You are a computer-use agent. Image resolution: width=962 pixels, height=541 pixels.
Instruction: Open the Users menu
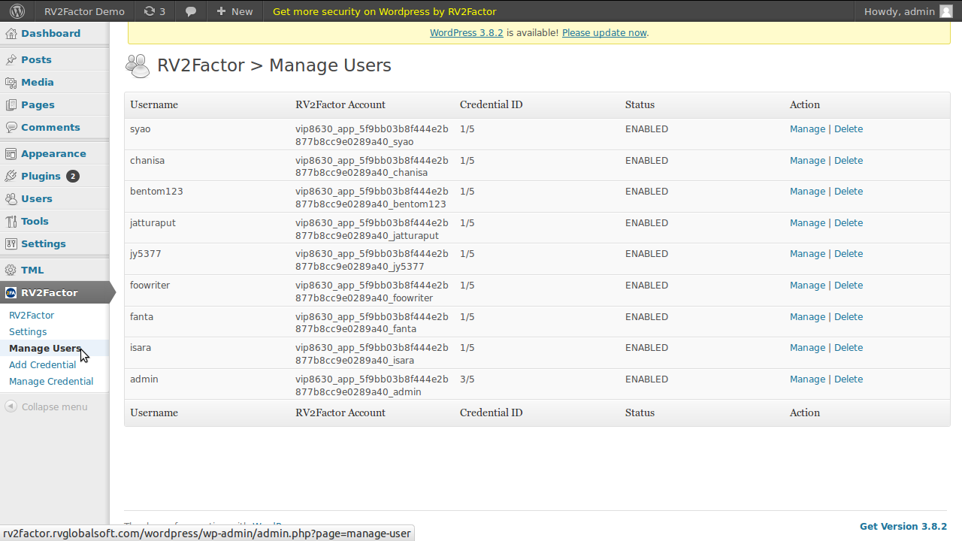37,198
